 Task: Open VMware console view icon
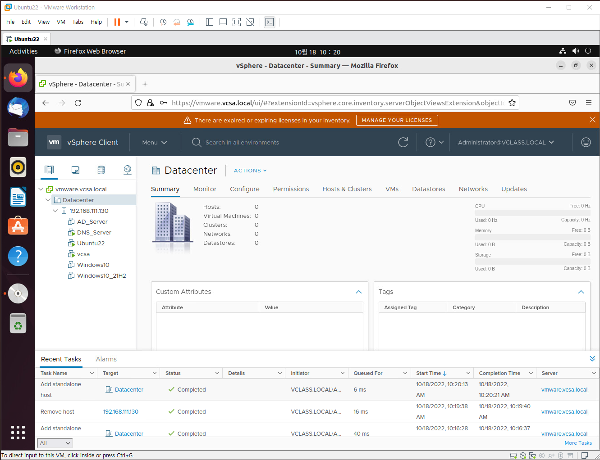click(270, 22)
